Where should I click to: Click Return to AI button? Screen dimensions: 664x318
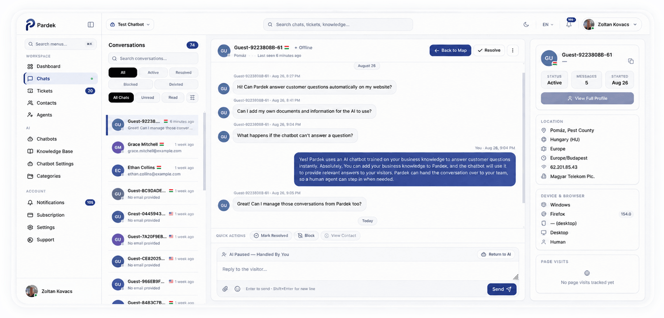click(496, 254)
